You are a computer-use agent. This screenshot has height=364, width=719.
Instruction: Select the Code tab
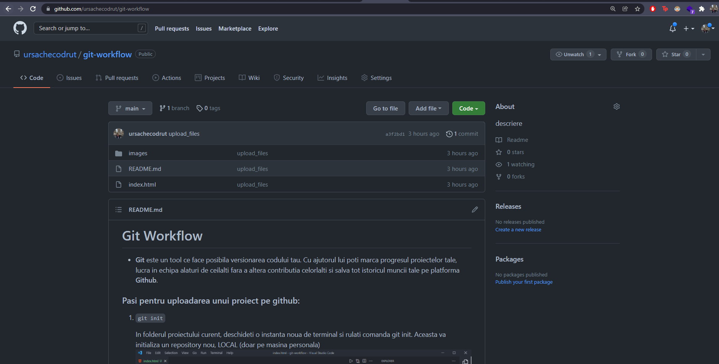pyautogui.click(x=32, y=78)
